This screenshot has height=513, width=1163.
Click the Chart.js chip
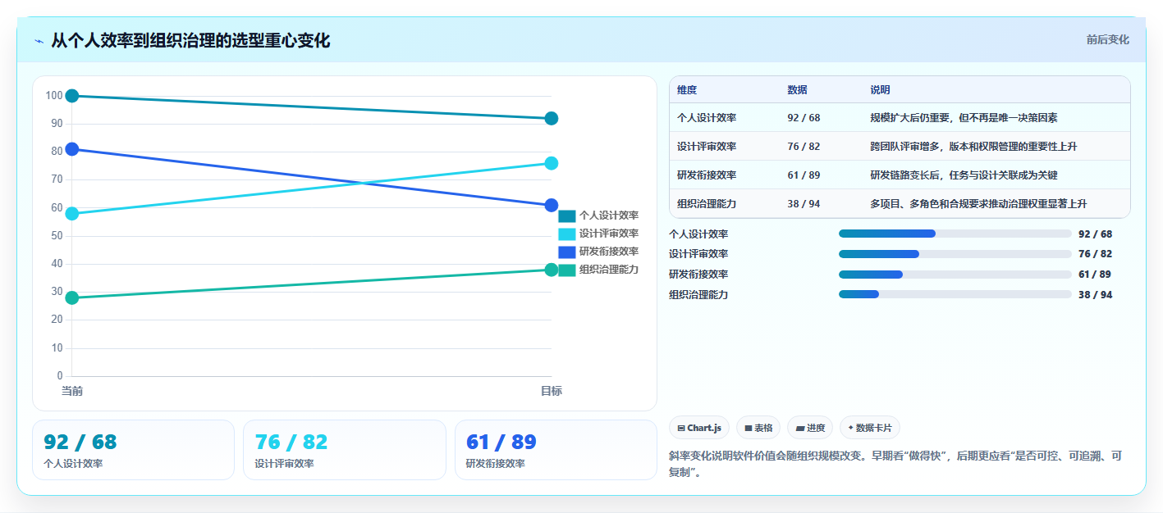tap(699, 428)
